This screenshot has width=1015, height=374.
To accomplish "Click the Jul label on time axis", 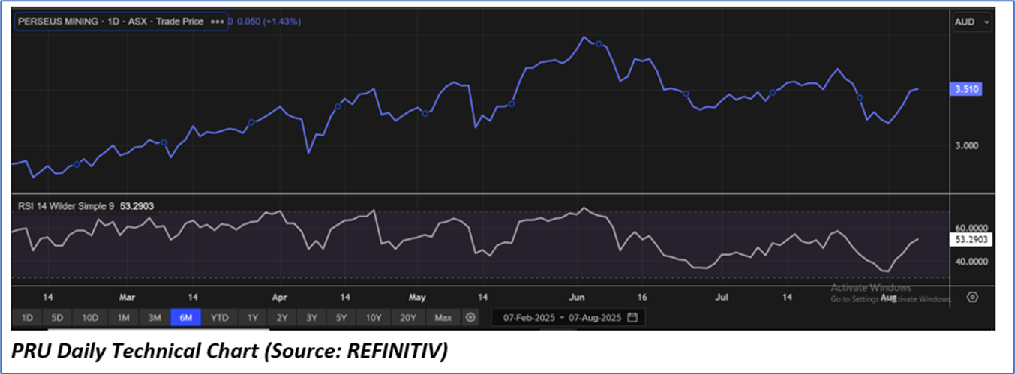I will [722, 297].
